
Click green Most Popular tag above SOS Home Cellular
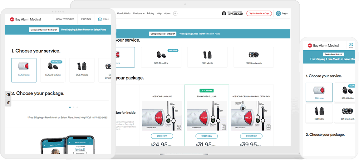click(207, 90)
